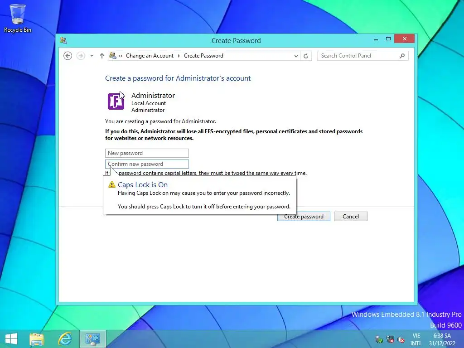464x348 pixels.
Task: Click the Confirm new password field
Action: point(147,164)
